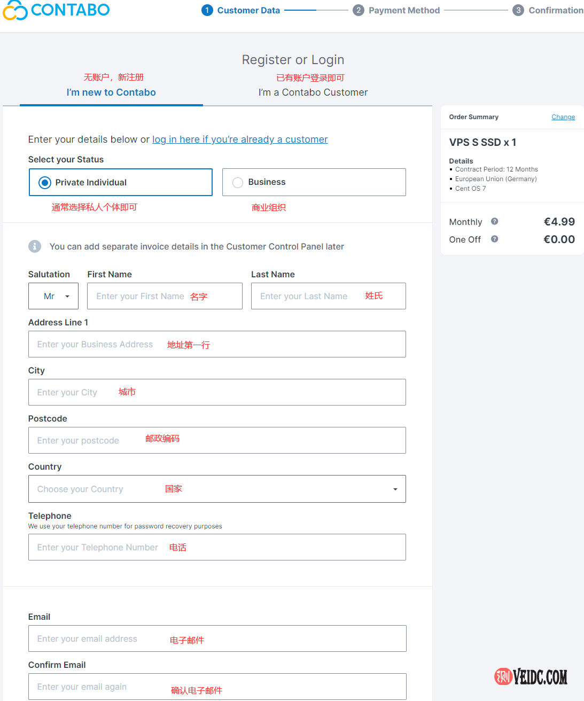Click the invoice details info icon

pyautogui.click(x=35, y=246)
